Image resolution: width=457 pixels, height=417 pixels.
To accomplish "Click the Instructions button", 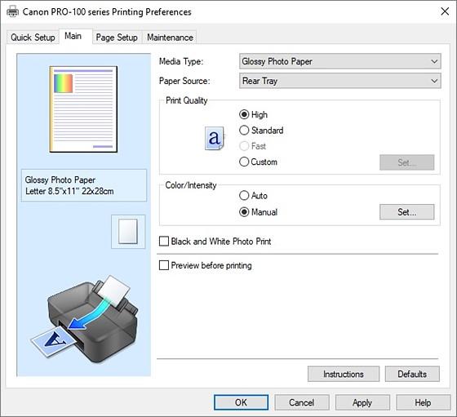I will [344, 374].
